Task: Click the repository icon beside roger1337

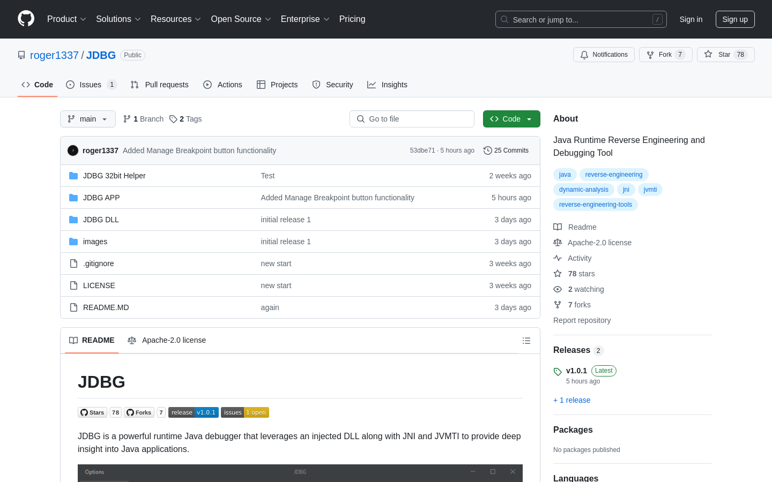Action: (21, 55)
